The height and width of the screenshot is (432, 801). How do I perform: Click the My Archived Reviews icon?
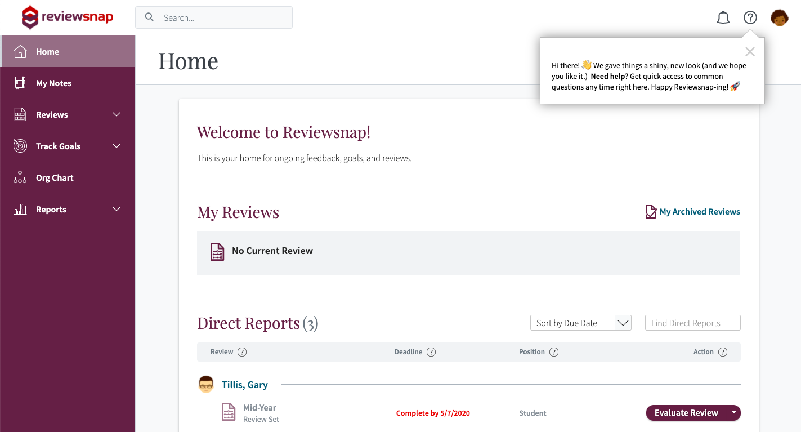[x=651, y=211]
